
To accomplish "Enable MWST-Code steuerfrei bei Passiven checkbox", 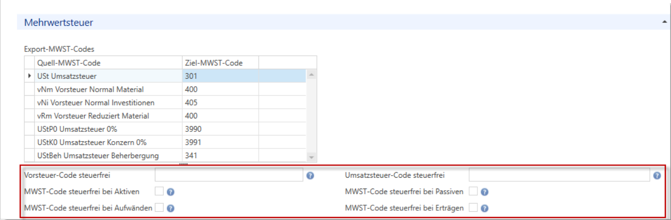I will [473, 192].
